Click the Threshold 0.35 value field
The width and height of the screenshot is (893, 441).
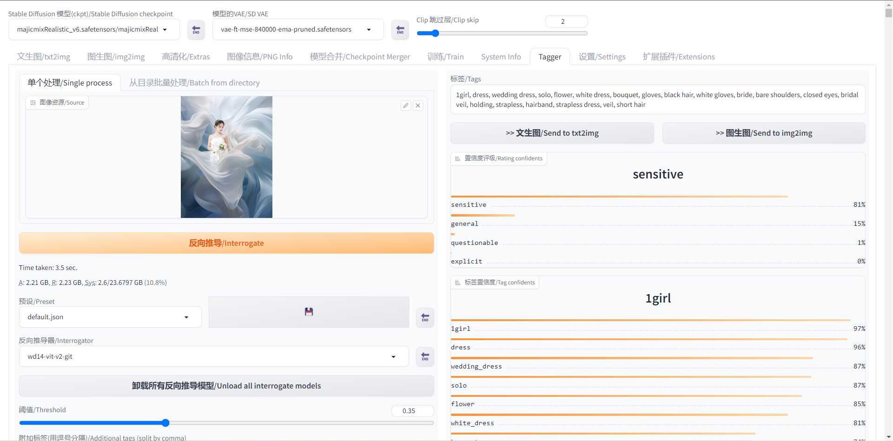(412, 411)
